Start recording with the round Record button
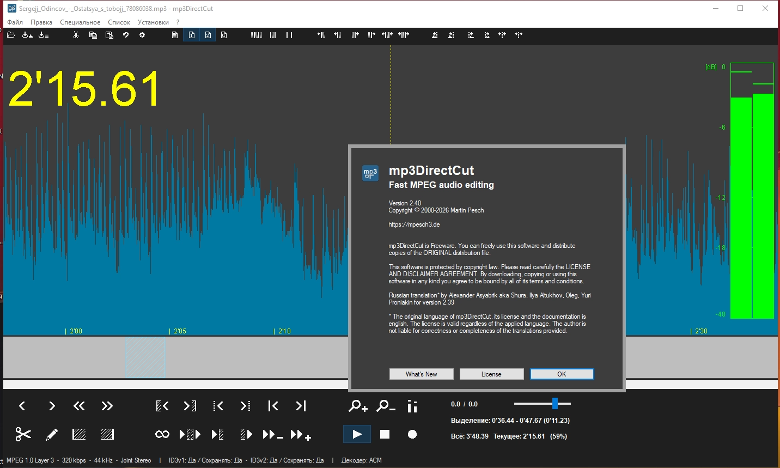Screen dimensions: 780x468 point(412,434)
